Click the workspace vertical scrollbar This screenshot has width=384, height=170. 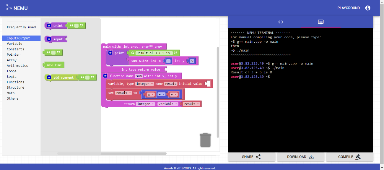click(x=218, y=92)
